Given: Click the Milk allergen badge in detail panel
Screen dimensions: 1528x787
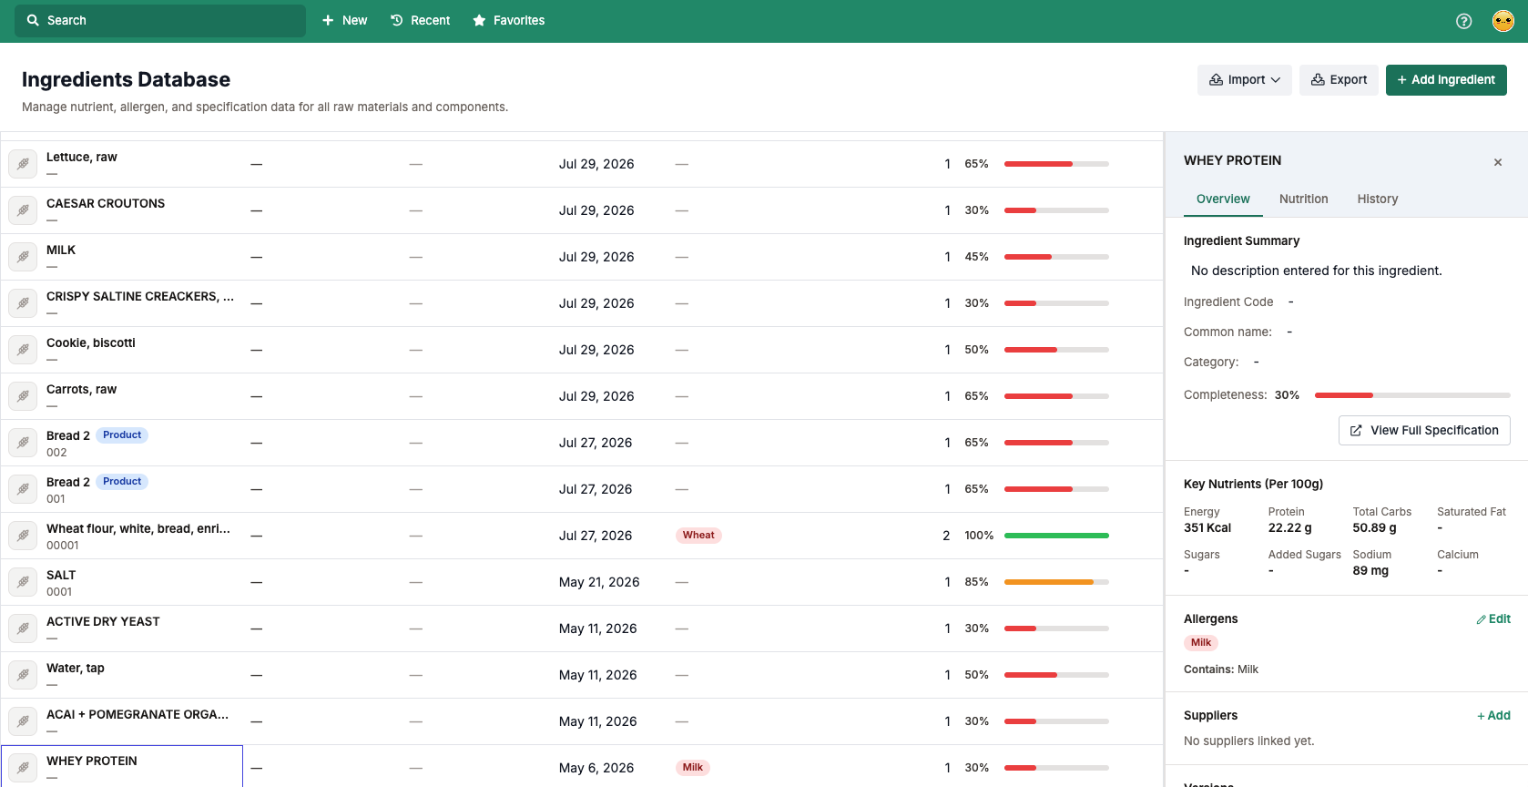Looking at the screenshot, I should pos(1201,643).
